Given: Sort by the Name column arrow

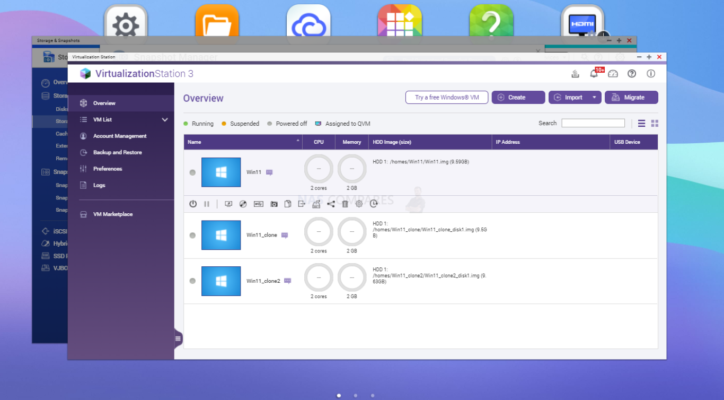Looking at the screenshot, I should [297, 140].
